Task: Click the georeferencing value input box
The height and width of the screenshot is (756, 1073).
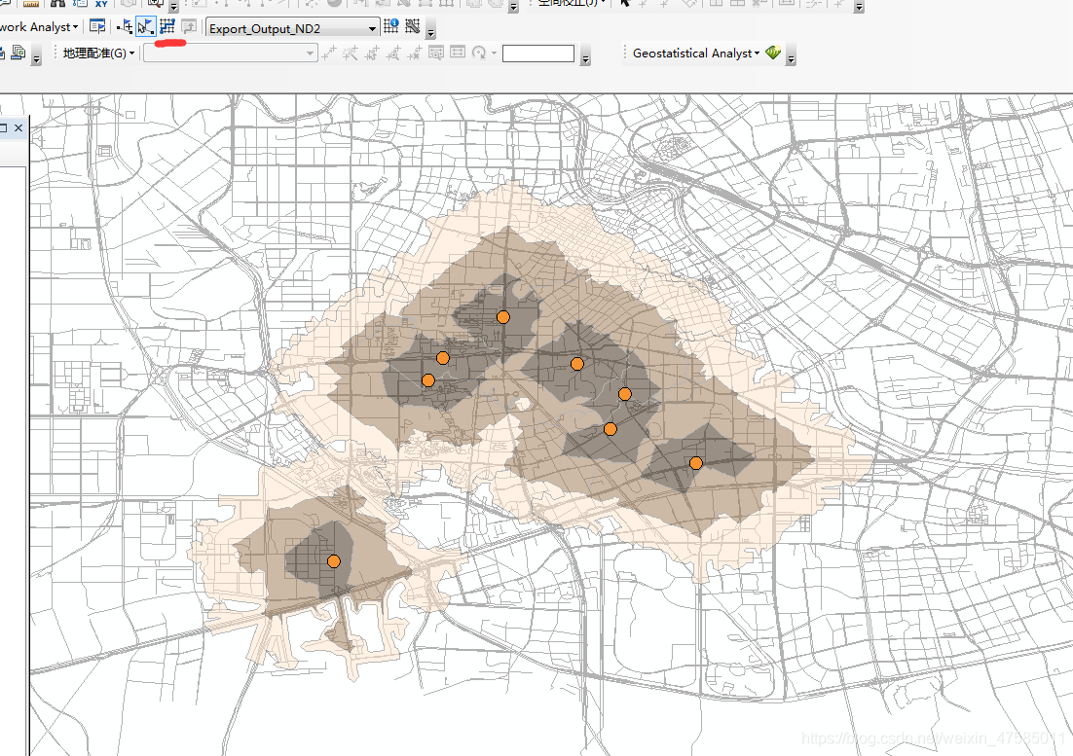Action: pyautogui.click(x=537, y=54)
